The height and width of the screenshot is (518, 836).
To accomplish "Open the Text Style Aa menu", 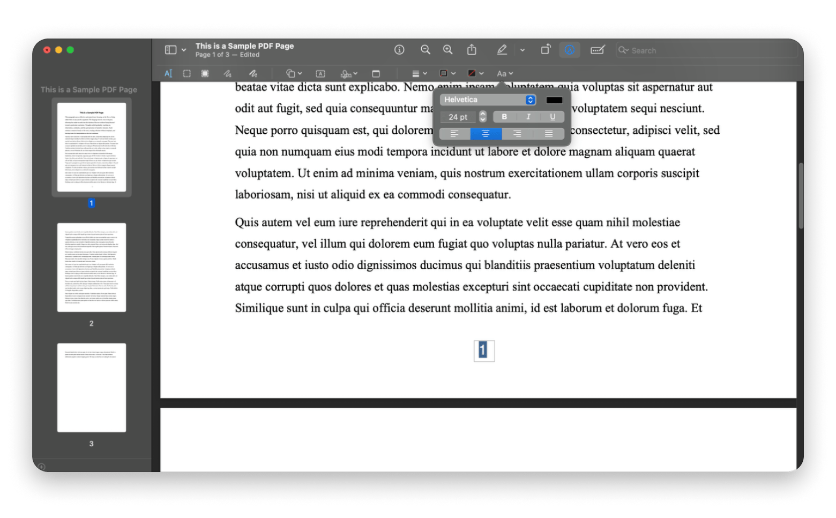I will [504, 73].
